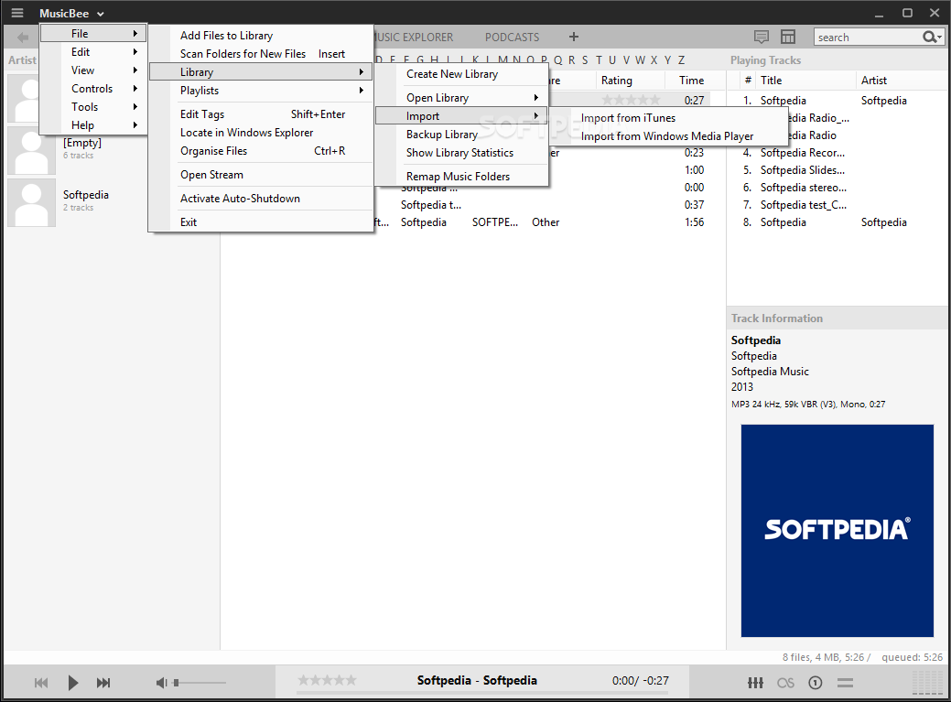Viewport: 951px width, 702px height.
Task: Jump to letter W in alphabet bar
Action: point(640,60)
